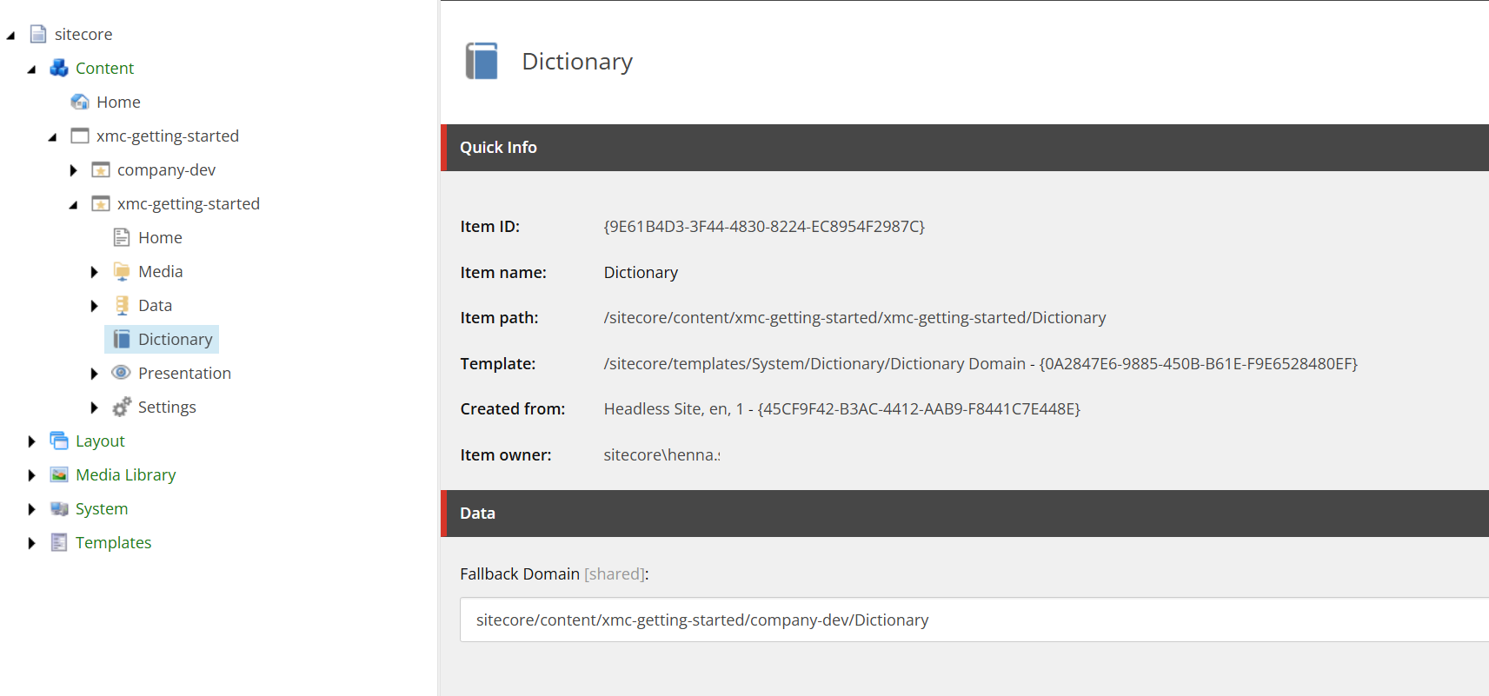Expand the Templates node

click(x=31, y=543)
